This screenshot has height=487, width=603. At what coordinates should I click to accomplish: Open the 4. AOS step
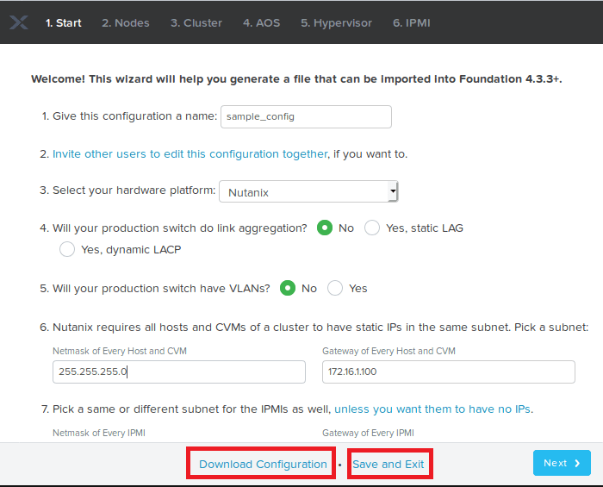[x=262, y=23]
